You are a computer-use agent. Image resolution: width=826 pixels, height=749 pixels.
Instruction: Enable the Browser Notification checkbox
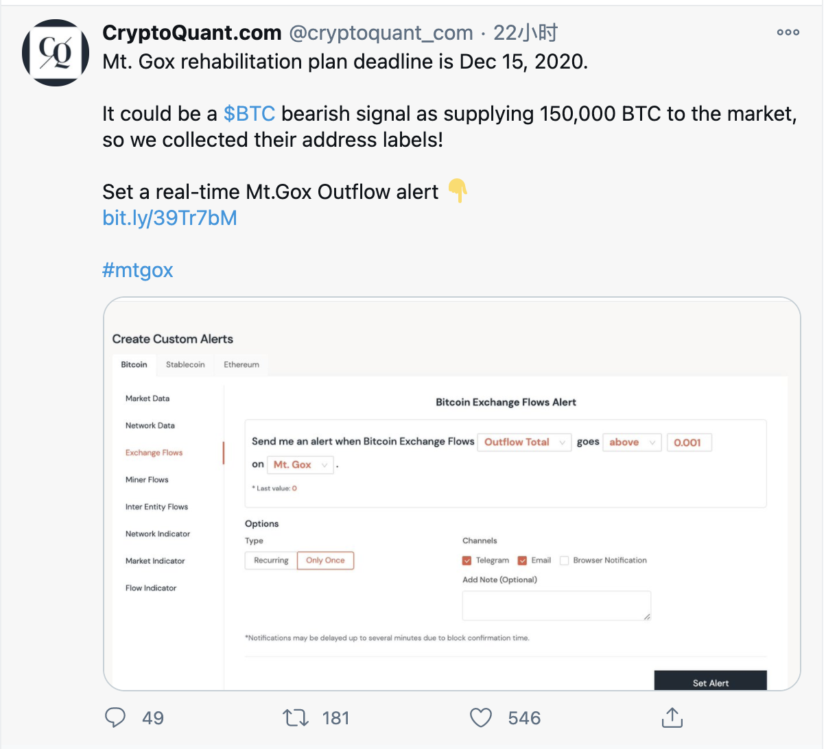565,560
